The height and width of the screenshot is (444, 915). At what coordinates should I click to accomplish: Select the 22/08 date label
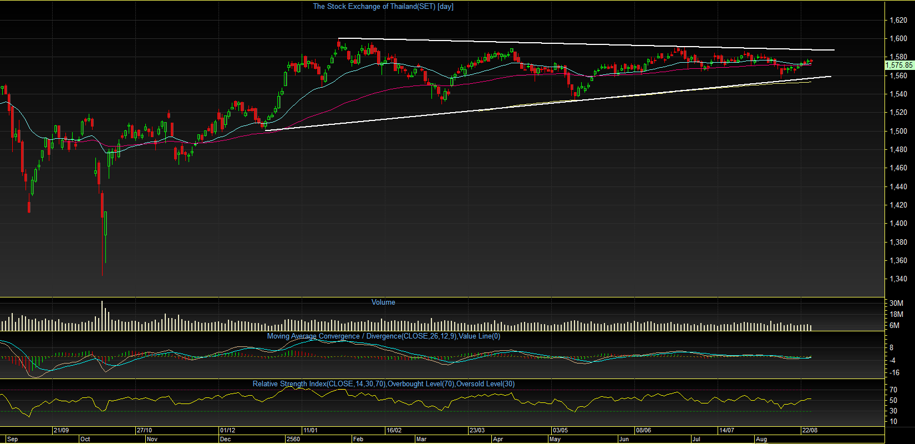810,431
